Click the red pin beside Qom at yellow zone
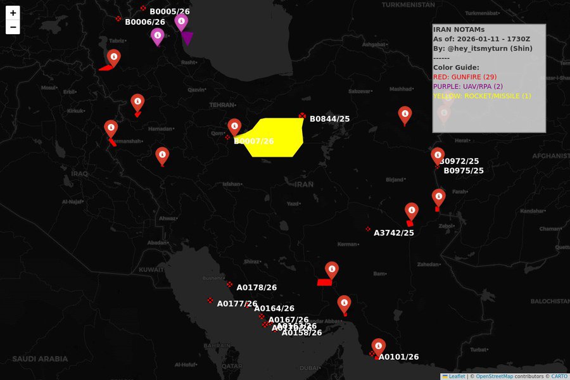 pos(234,128)
